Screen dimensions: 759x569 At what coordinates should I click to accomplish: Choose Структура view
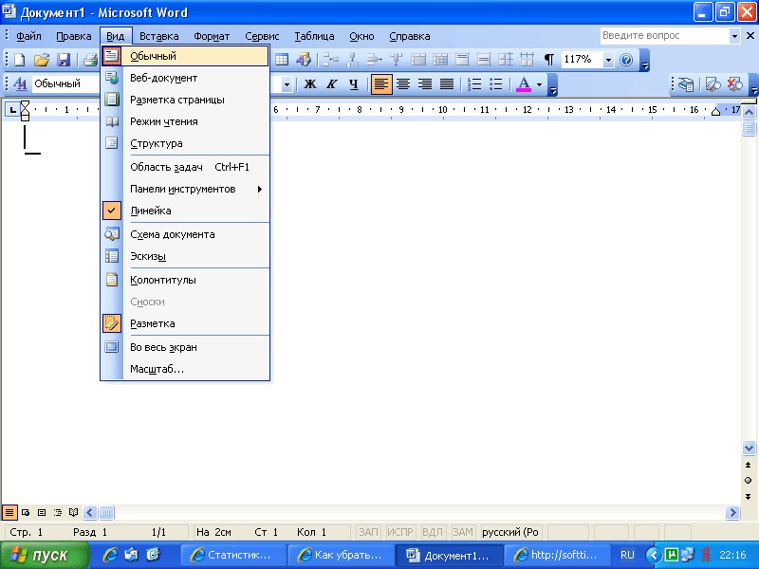(185, 143)
